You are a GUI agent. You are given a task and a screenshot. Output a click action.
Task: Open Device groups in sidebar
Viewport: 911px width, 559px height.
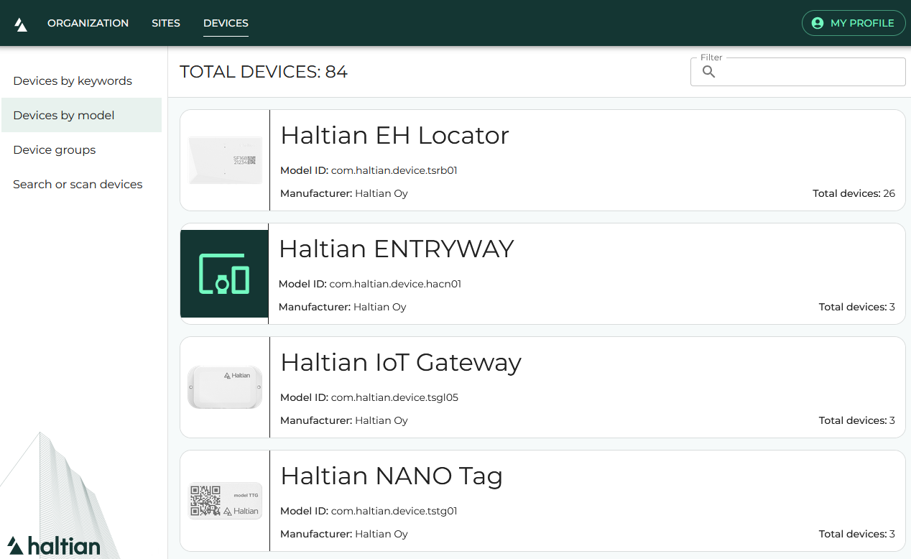point(55,149)
